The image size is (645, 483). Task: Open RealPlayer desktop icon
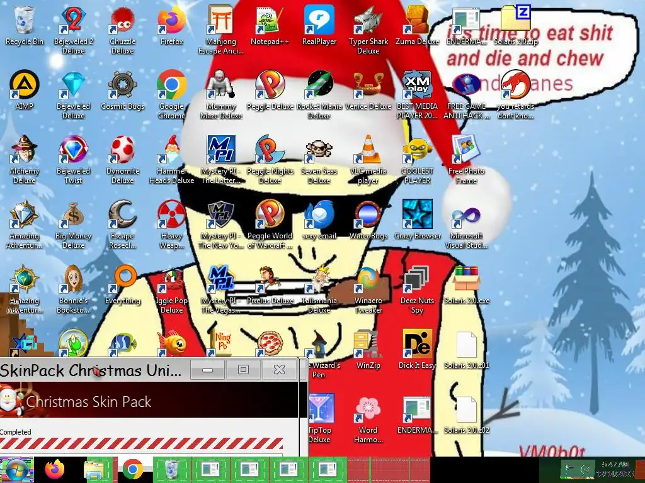(x=319, y=26)
